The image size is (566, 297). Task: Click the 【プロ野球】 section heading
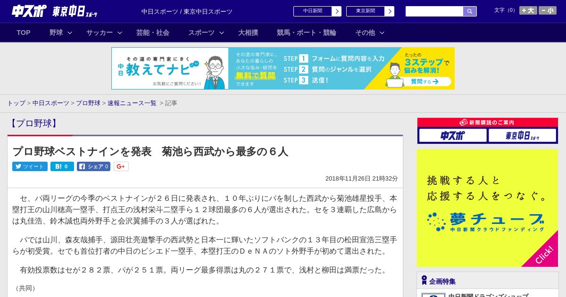click(33, 124)
